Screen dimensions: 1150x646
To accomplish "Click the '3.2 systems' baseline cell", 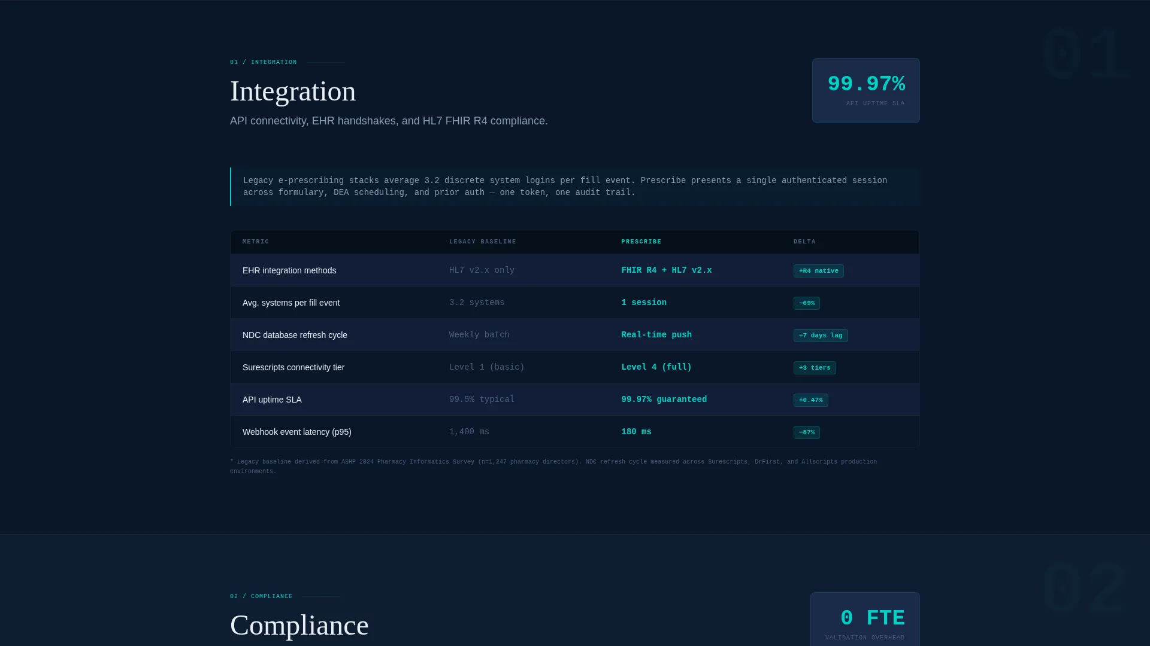I will click(477, 303).
